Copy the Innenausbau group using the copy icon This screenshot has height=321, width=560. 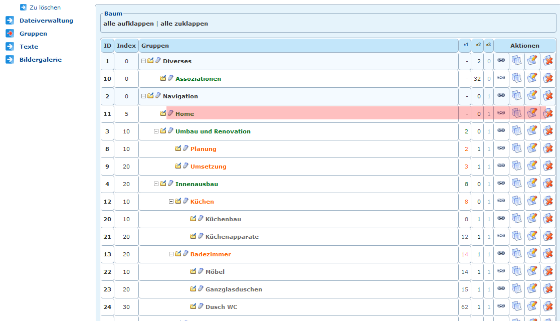click(516, 184)
